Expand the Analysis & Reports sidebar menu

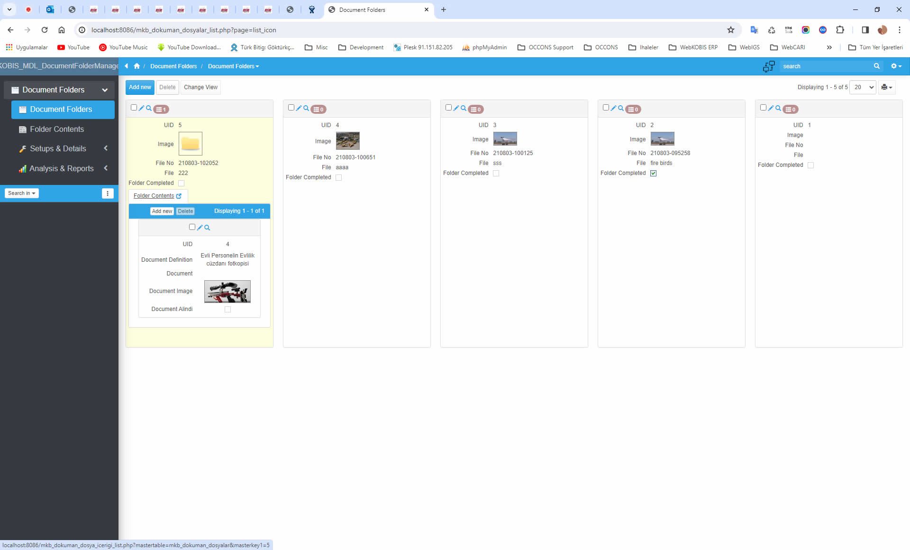(106, 168)
